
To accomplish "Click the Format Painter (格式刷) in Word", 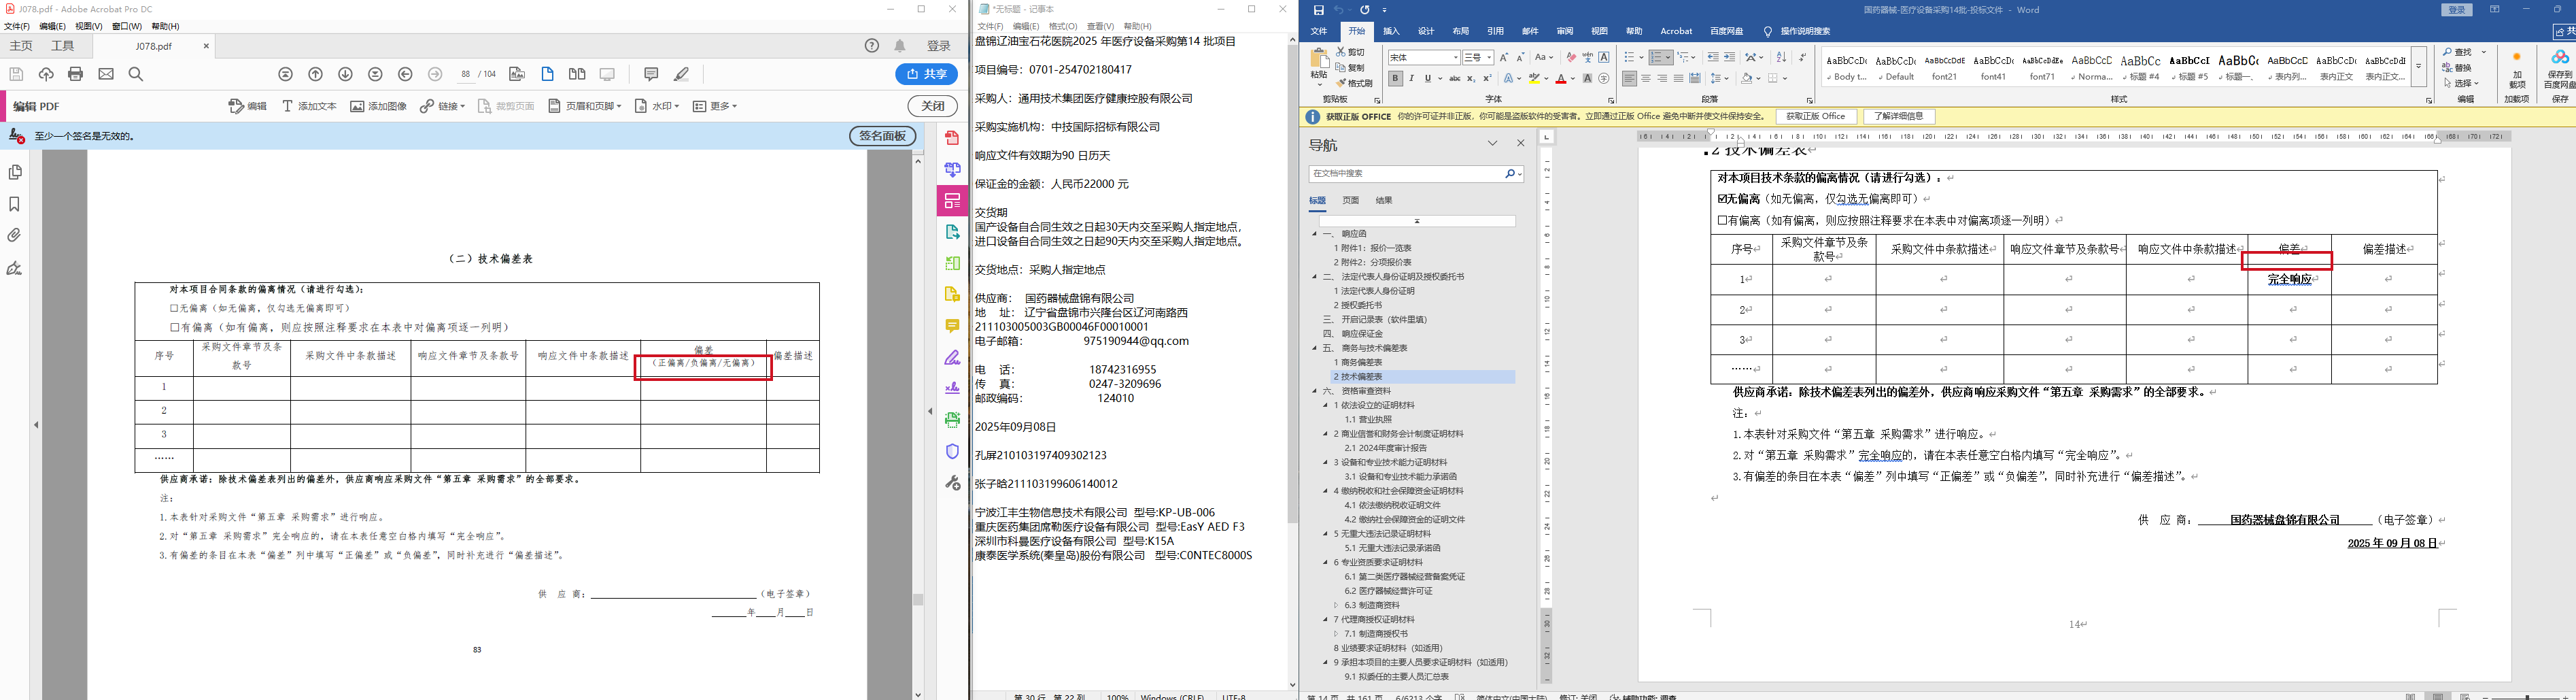I will tap(1354, 83).
